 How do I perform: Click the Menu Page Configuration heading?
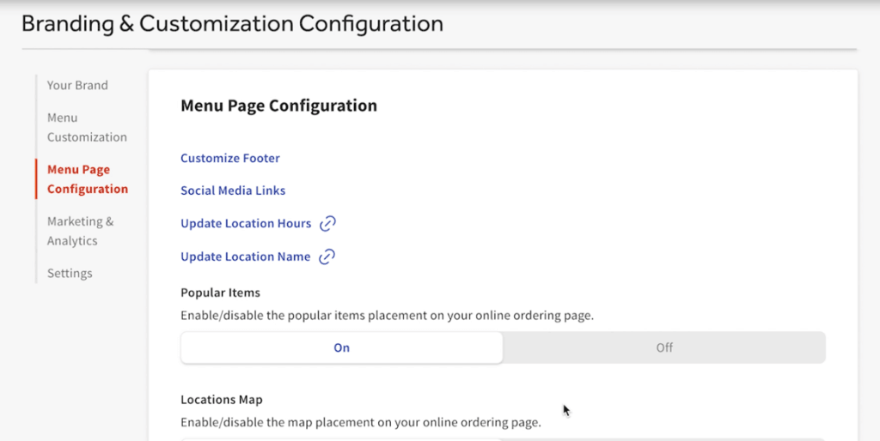coord(279,106)
